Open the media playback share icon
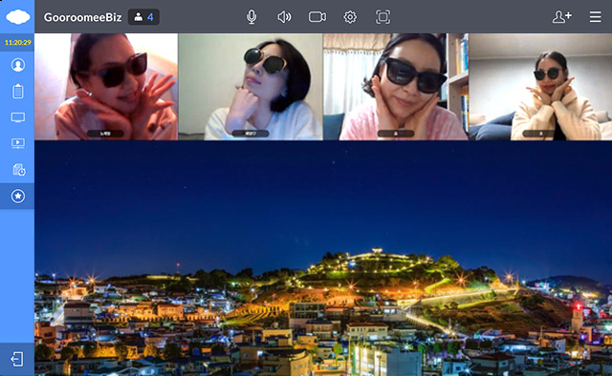 (17, 143)
